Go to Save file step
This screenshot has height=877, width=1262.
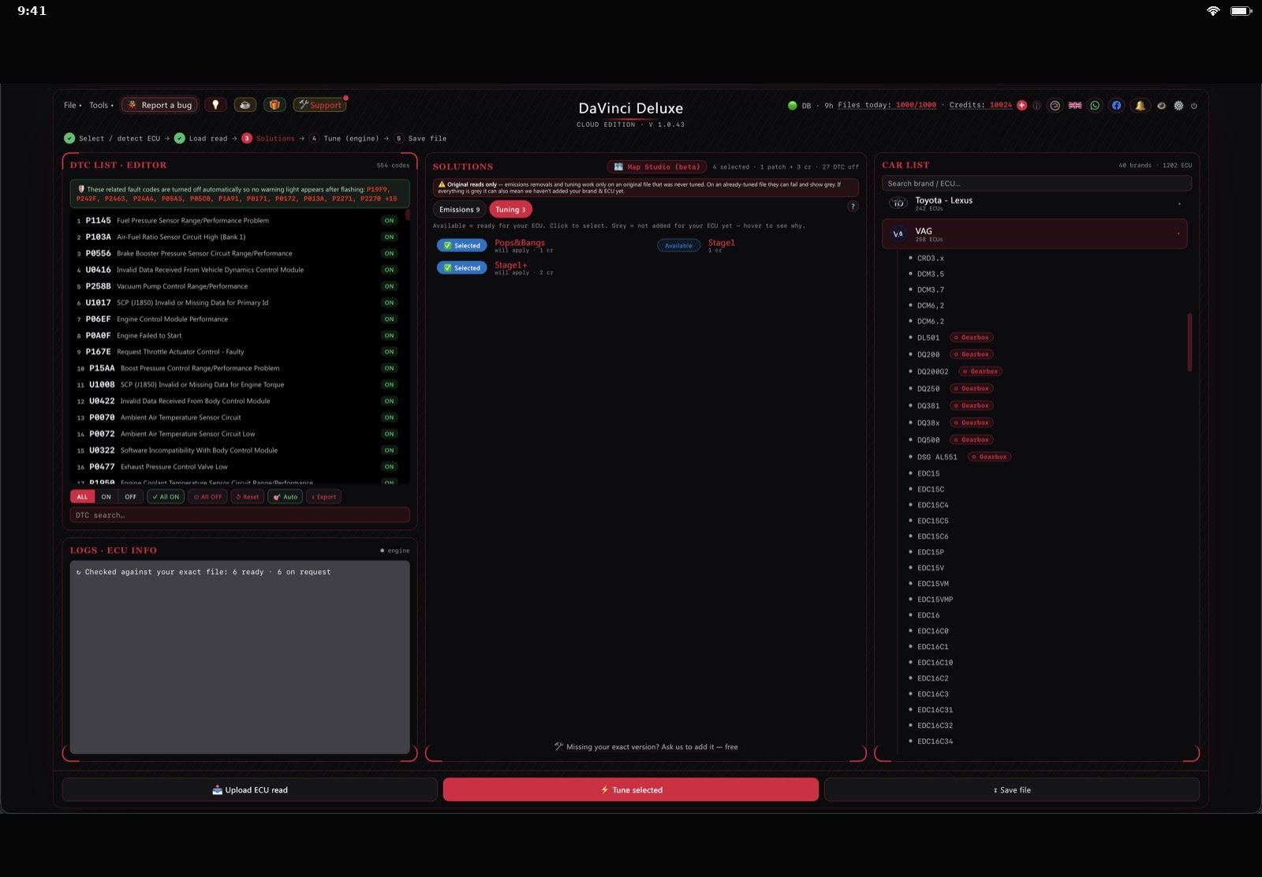(x=420, y=139)
